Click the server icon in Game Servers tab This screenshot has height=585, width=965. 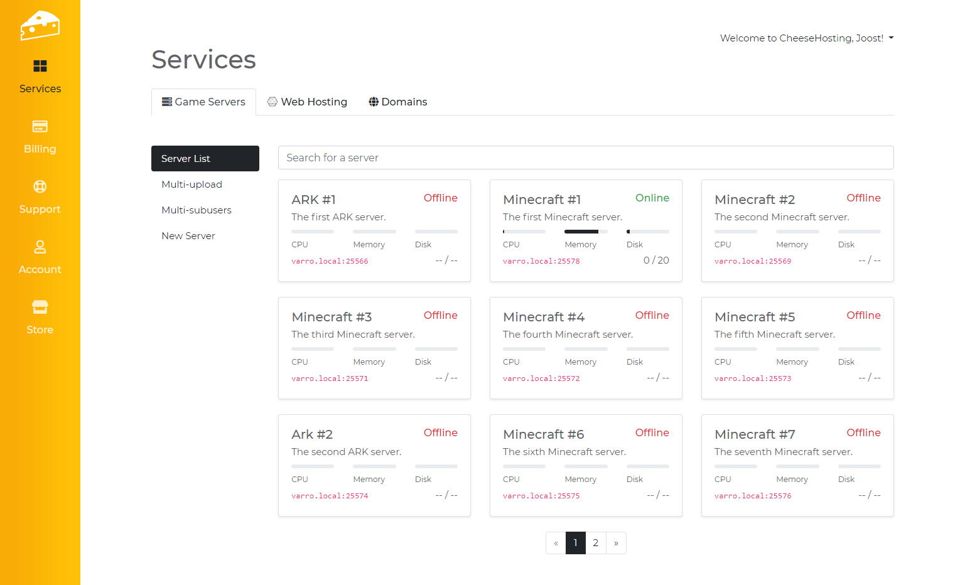pyautogui.click(x=167, y=102)
